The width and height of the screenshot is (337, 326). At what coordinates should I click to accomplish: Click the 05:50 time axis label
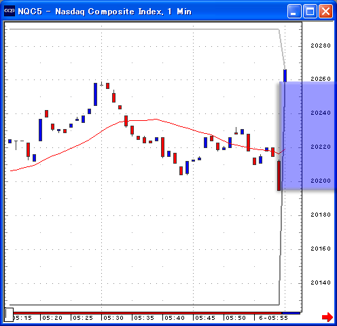tap(236, 318)
